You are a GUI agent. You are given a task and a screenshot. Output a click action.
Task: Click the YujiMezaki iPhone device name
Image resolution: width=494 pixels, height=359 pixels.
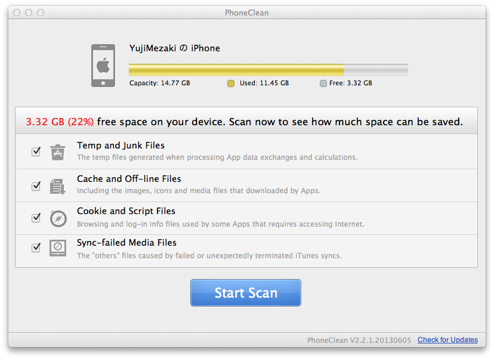pyautogui.click(x=174, y=48)
